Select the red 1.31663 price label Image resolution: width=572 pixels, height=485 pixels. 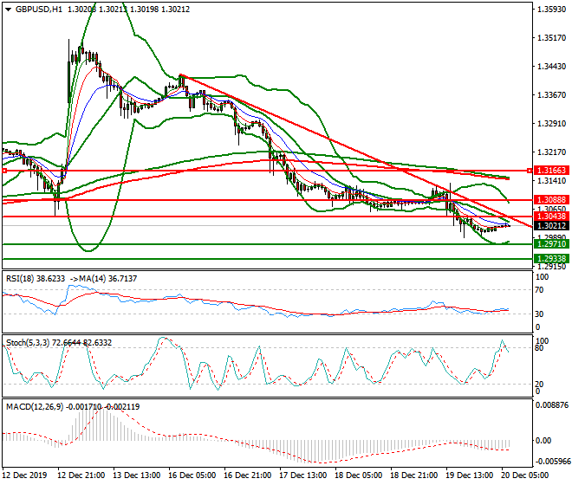(549, 171)
